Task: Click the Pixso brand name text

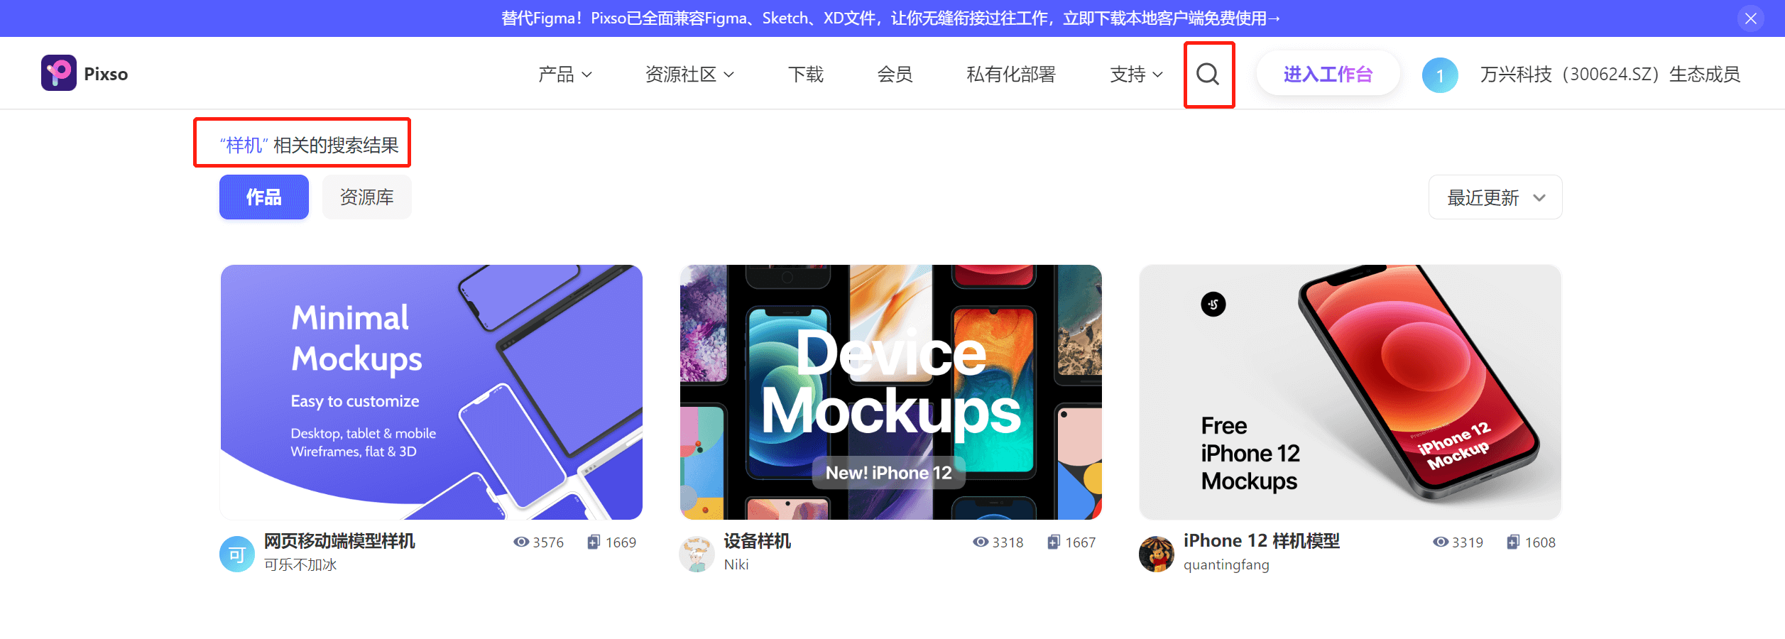Action: (106, 74)
